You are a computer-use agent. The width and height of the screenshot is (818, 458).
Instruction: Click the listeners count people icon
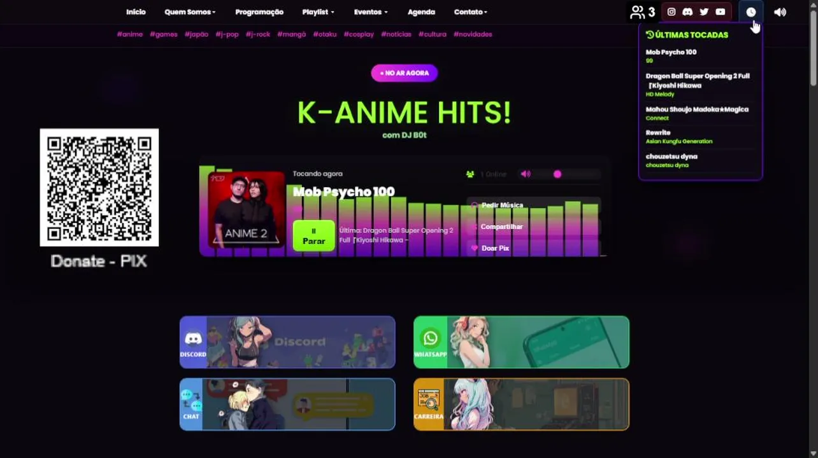(637, 12)
